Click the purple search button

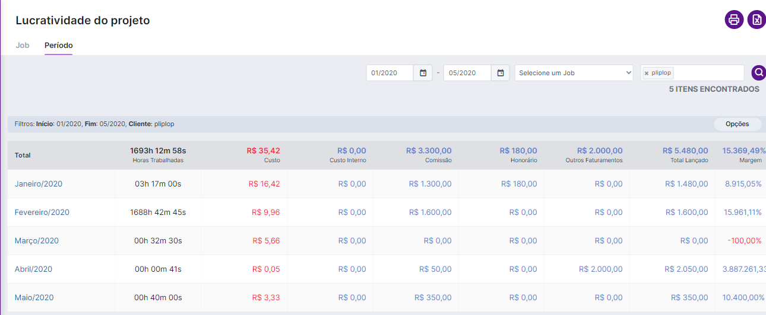758,72
